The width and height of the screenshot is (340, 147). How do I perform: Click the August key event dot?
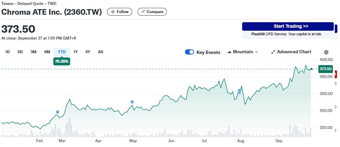(x=240, y=90)
